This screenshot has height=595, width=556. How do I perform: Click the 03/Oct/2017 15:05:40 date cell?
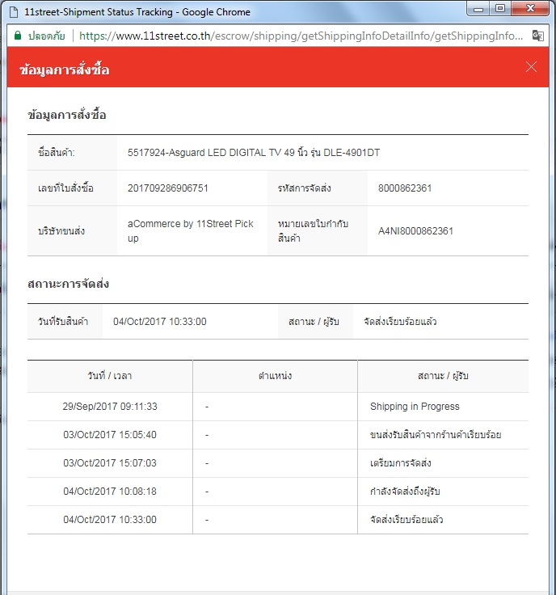pos(110,435)
